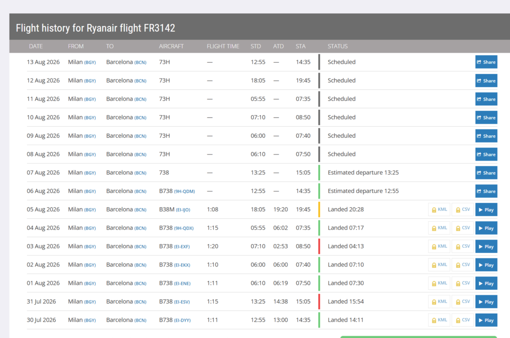Select the '03 Aug 2026' date cell
The image size is (510, 338).
coord(43,246)
